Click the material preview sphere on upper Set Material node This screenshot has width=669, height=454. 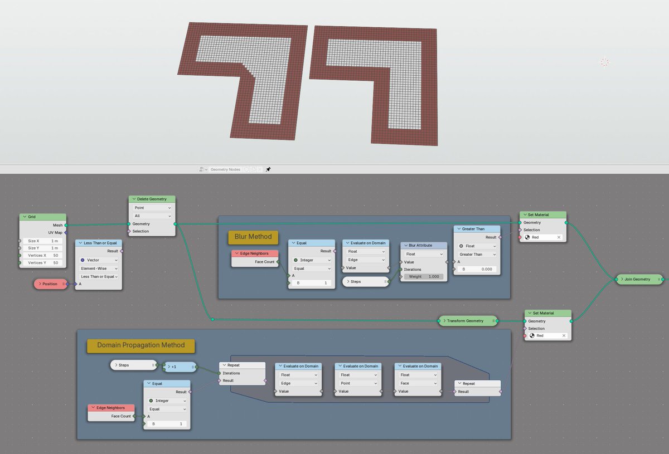[x=527, y=237]
